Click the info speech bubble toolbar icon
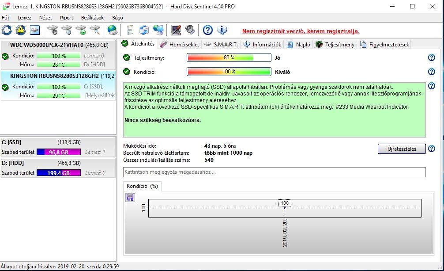444x271 pixels. click(x=222, y=30)
